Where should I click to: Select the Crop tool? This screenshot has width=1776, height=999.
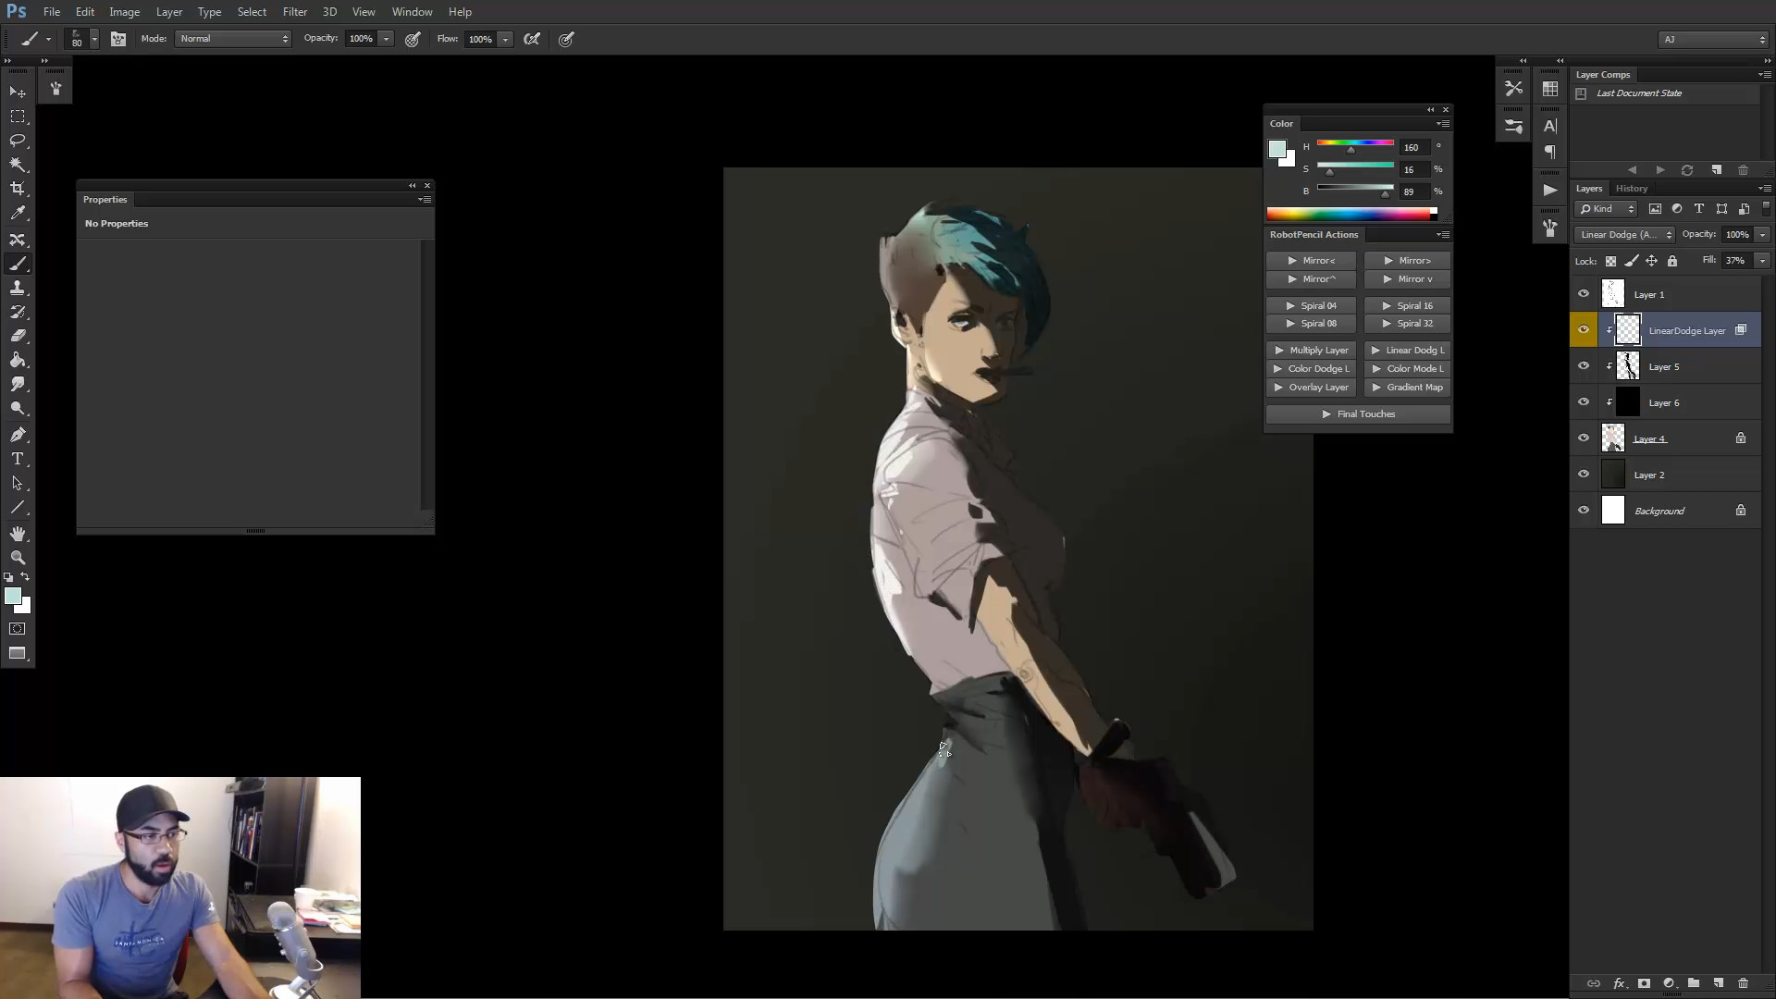pos(18,189)
